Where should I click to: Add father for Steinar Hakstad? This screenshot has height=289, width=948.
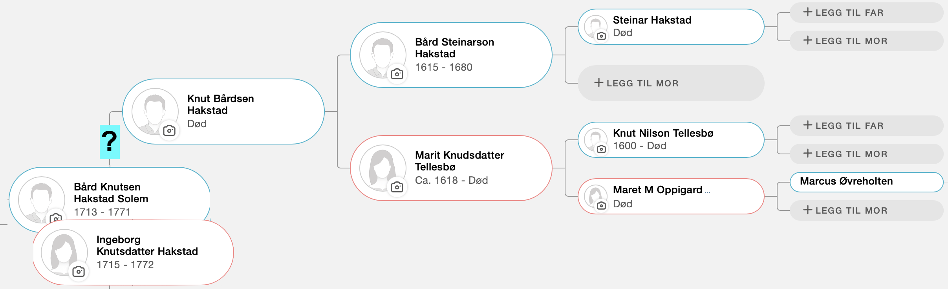(866, 13)
